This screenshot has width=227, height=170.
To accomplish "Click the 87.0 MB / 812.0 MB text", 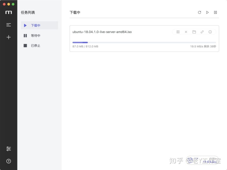I will 85,46.
